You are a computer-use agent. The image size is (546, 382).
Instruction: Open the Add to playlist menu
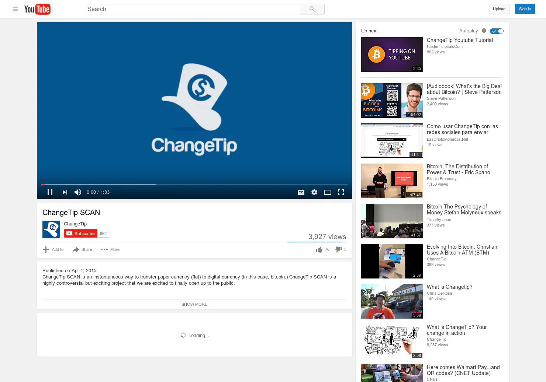coord(53,250)
